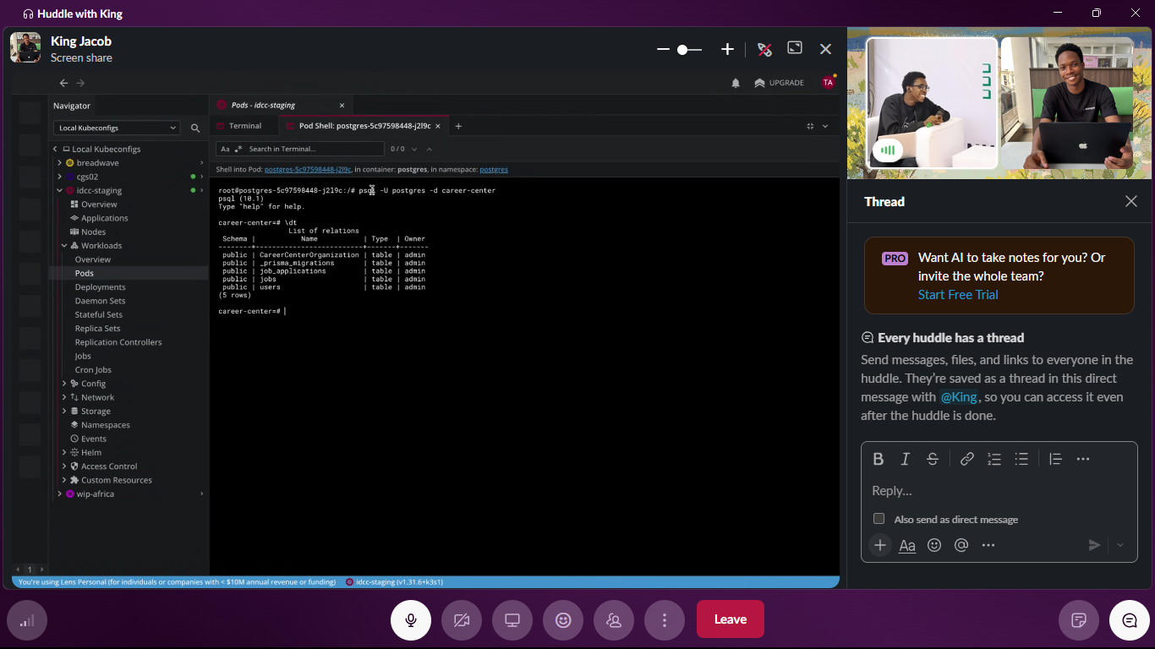Image resolution: width=1155 pixels, height=649 pixels.
Task: Start an ordered list in reply
Action: (x=994, y=459)
